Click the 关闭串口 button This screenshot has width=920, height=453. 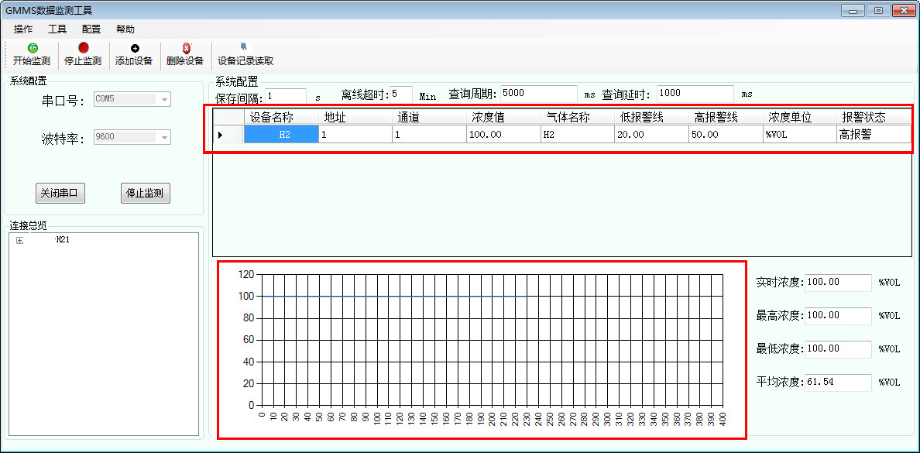(x=60, y=193)
